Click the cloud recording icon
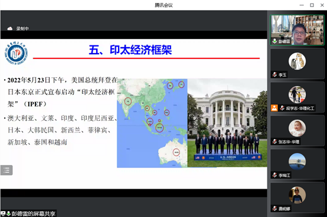327x217 pixels. (x=10, y=28)
